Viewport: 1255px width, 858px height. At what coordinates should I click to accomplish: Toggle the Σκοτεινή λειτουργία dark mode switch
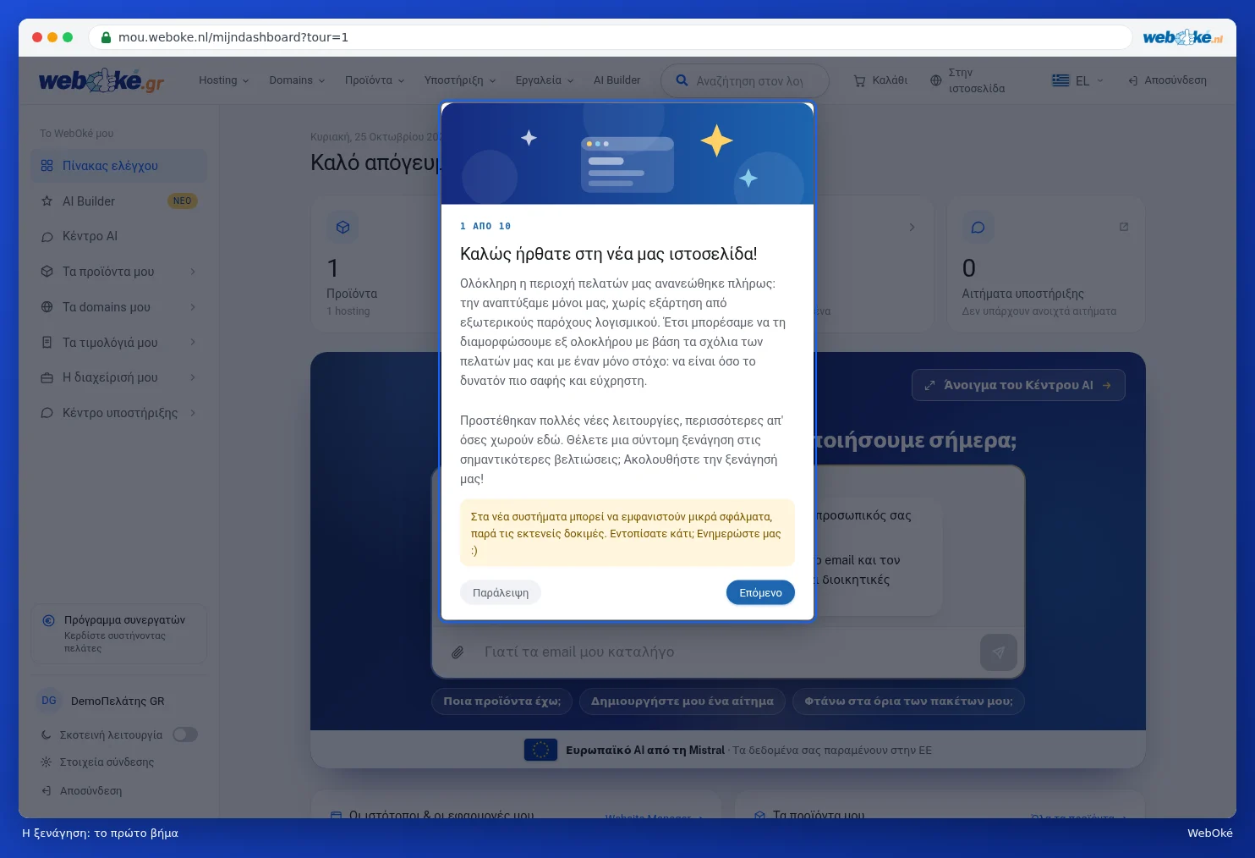click(x=185, y=734)
